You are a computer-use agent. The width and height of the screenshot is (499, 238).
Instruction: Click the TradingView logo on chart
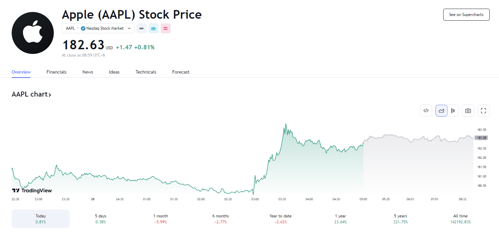(x=32, y=191)
